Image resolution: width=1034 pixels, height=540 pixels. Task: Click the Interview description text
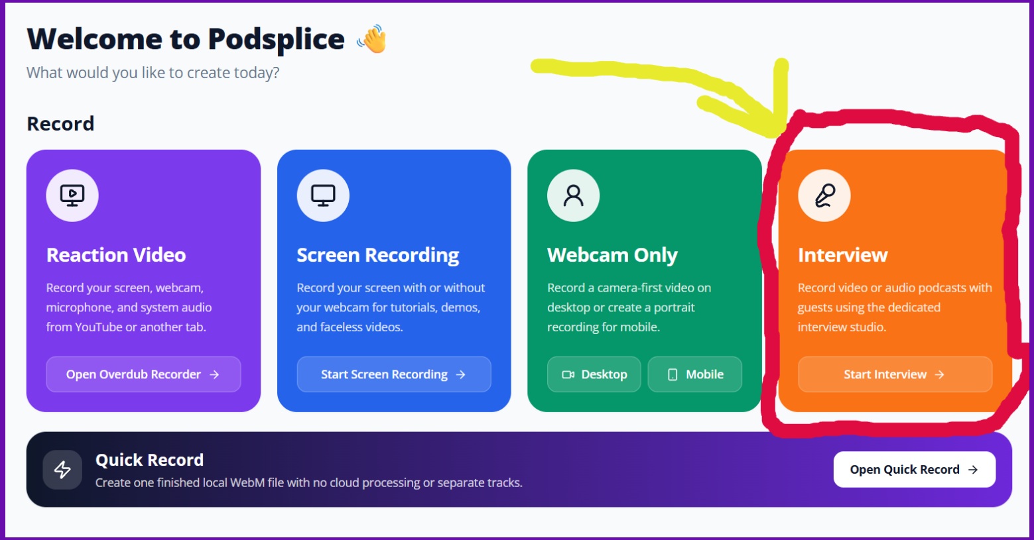tap(895, 307)
